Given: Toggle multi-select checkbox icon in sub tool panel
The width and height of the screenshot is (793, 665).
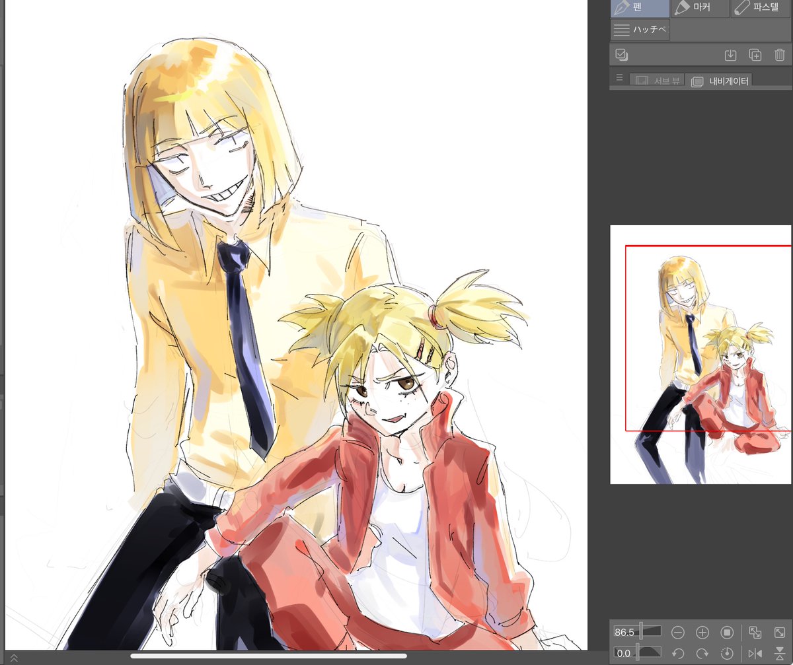Looking at the screenshot, I should (621, 55).
